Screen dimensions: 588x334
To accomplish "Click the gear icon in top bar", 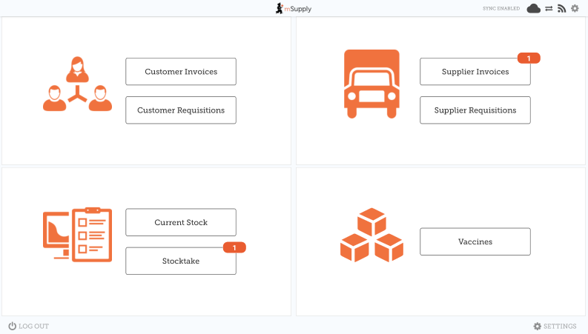I will (575, 8).
